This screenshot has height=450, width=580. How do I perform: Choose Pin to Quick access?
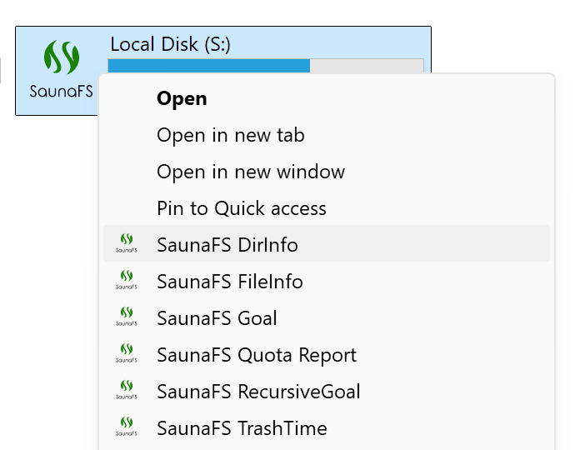[x=327, y=208]
